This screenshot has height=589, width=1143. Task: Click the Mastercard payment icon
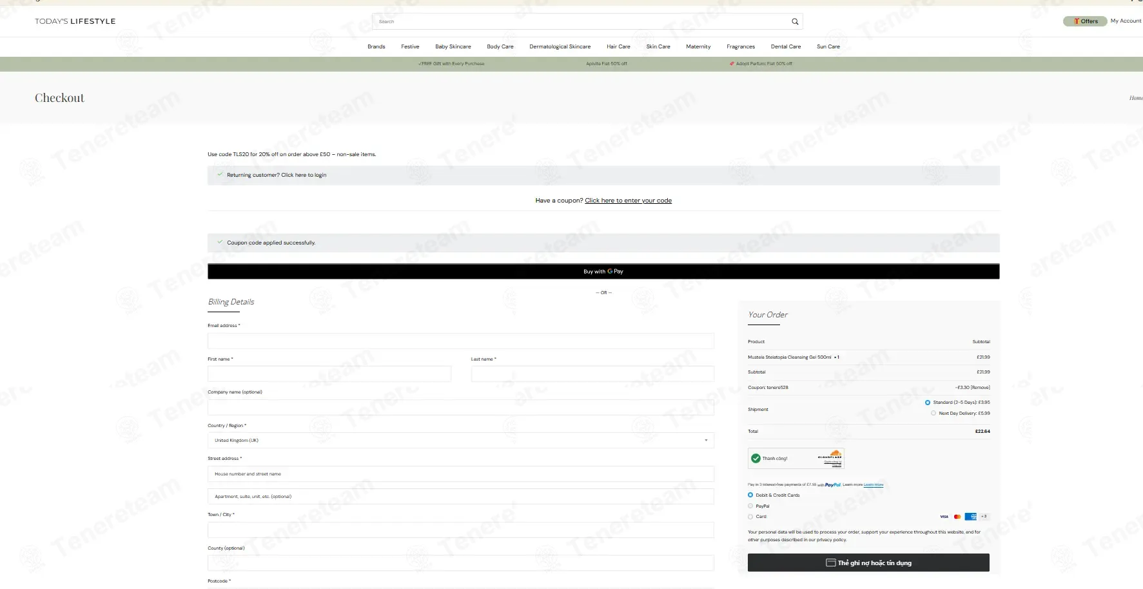957,517
